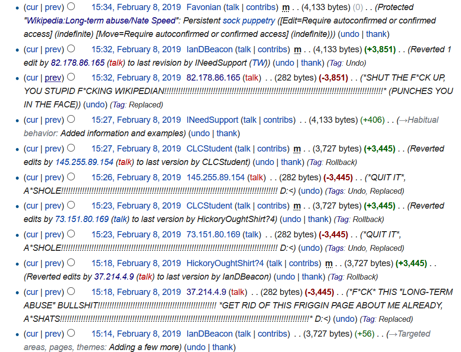Select radio button for IanDBeacon's 15:14 revision
The height and width of the screenshot is (352, 461).
point(71,333)
